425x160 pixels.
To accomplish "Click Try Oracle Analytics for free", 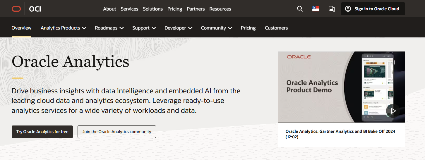I will pos(42,132).
